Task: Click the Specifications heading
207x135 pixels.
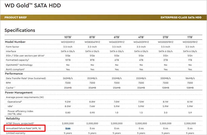Action: pyautogui.click(x=20, y=30)
